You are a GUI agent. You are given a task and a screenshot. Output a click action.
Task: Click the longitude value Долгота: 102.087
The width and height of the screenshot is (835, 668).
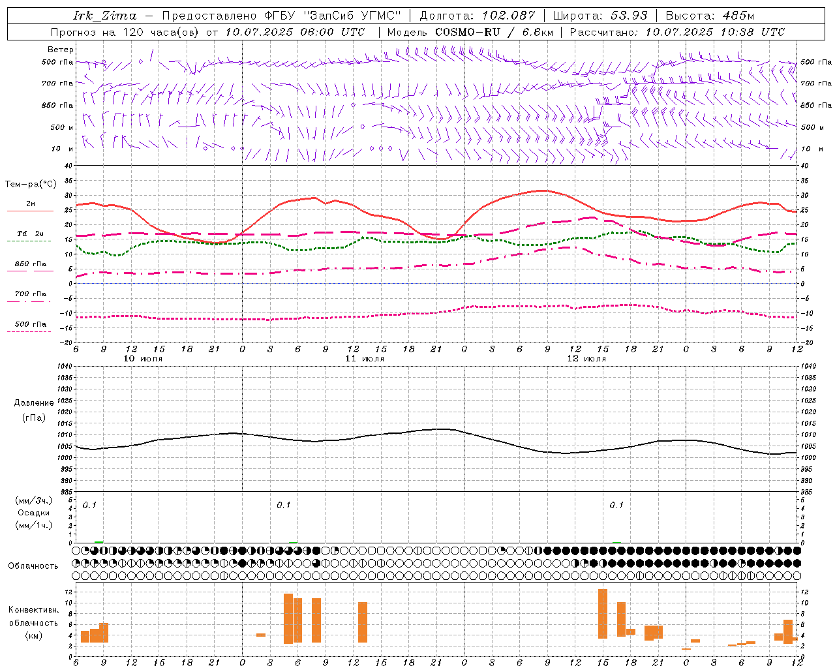(478, 16)
